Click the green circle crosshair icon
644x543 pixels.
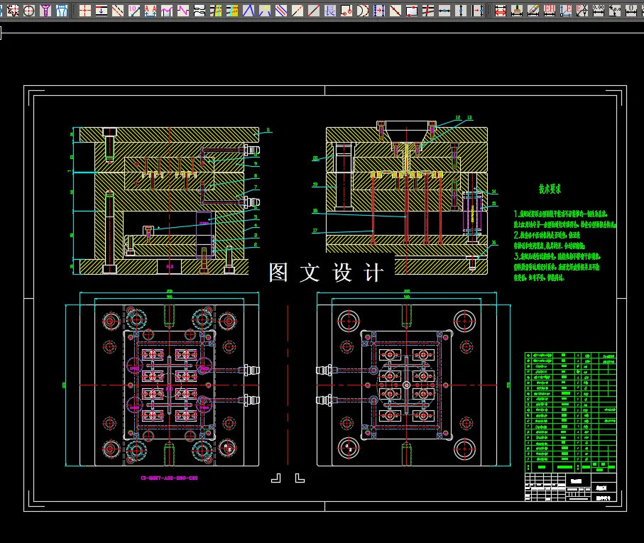28,10
